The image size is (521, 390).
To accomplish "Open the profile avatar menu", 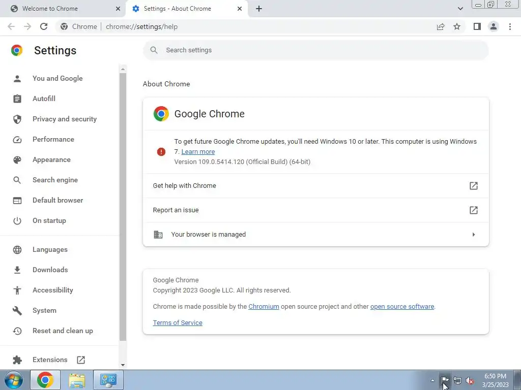I will pos(494,26).
